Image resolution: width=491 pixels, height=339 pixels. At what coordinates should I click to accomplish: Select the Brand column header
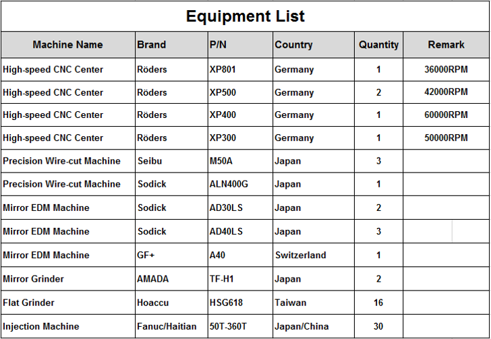tap(151, 44)
